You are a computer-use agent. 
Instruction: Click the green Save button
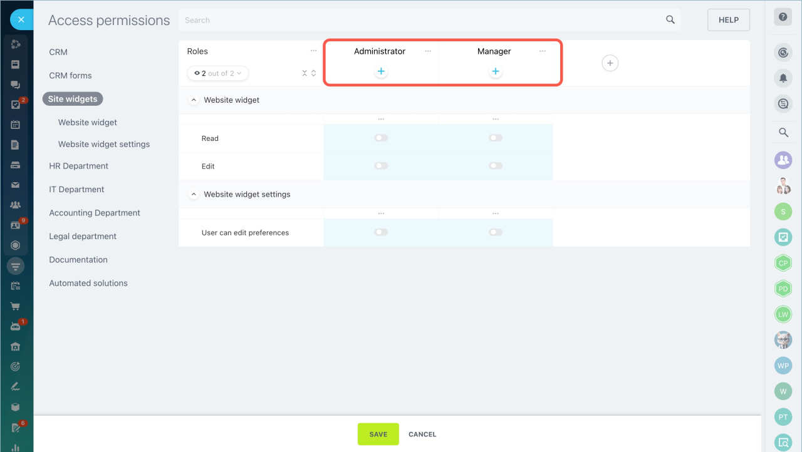click(378, 434)
